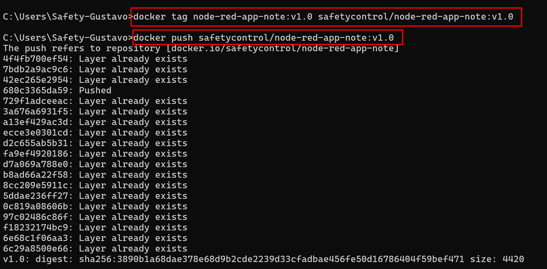Click the sha256 digest hash
The image size is (547, 269).
click(272, 259)
